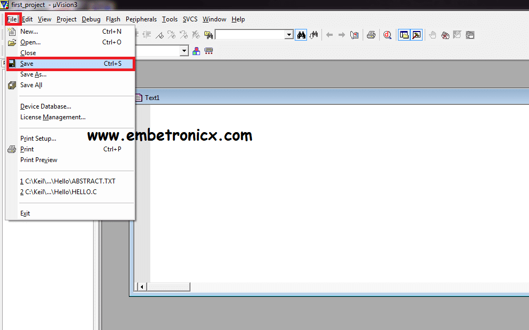Screen dimensions: 529x330
Task: Click the Find in Files icon
Action: [x=209, y=35]
